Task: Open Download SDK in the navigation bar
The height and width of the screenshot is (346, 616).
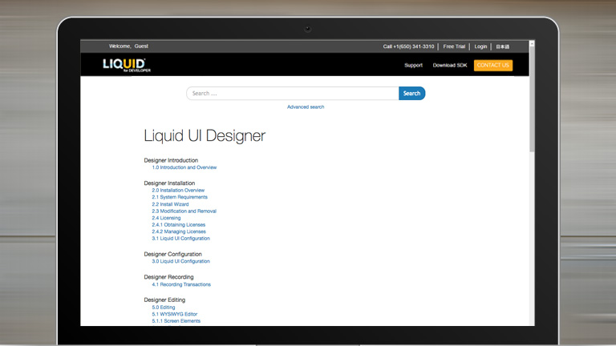Action: click(x=449, y=65)
